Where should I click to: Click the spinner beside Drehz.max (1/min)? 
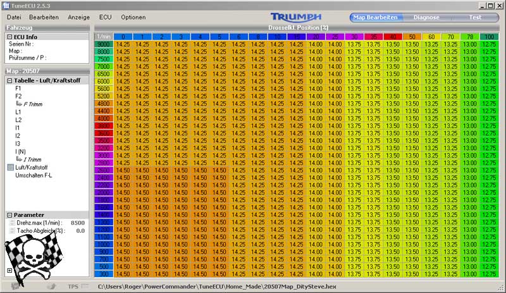pyautogui.click(x=12, y=223)
